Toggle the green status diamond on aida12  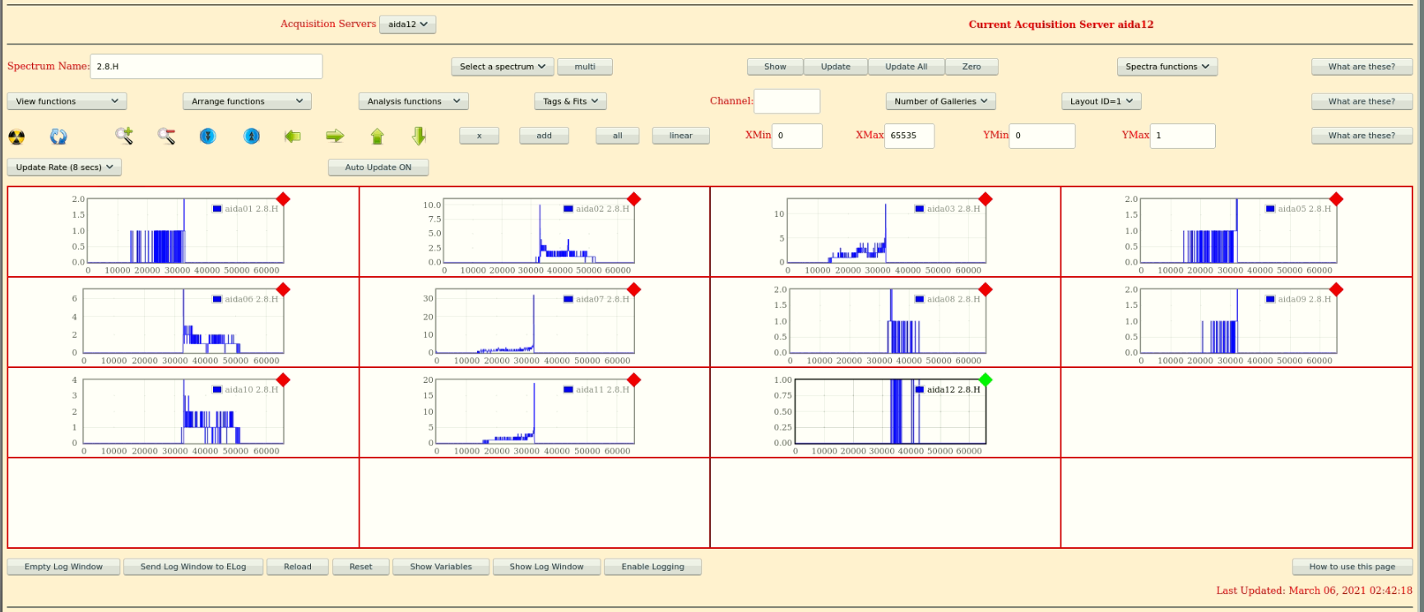pos(986,380)
